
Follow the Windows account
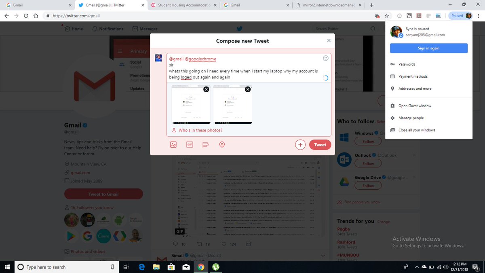[368, 142]
